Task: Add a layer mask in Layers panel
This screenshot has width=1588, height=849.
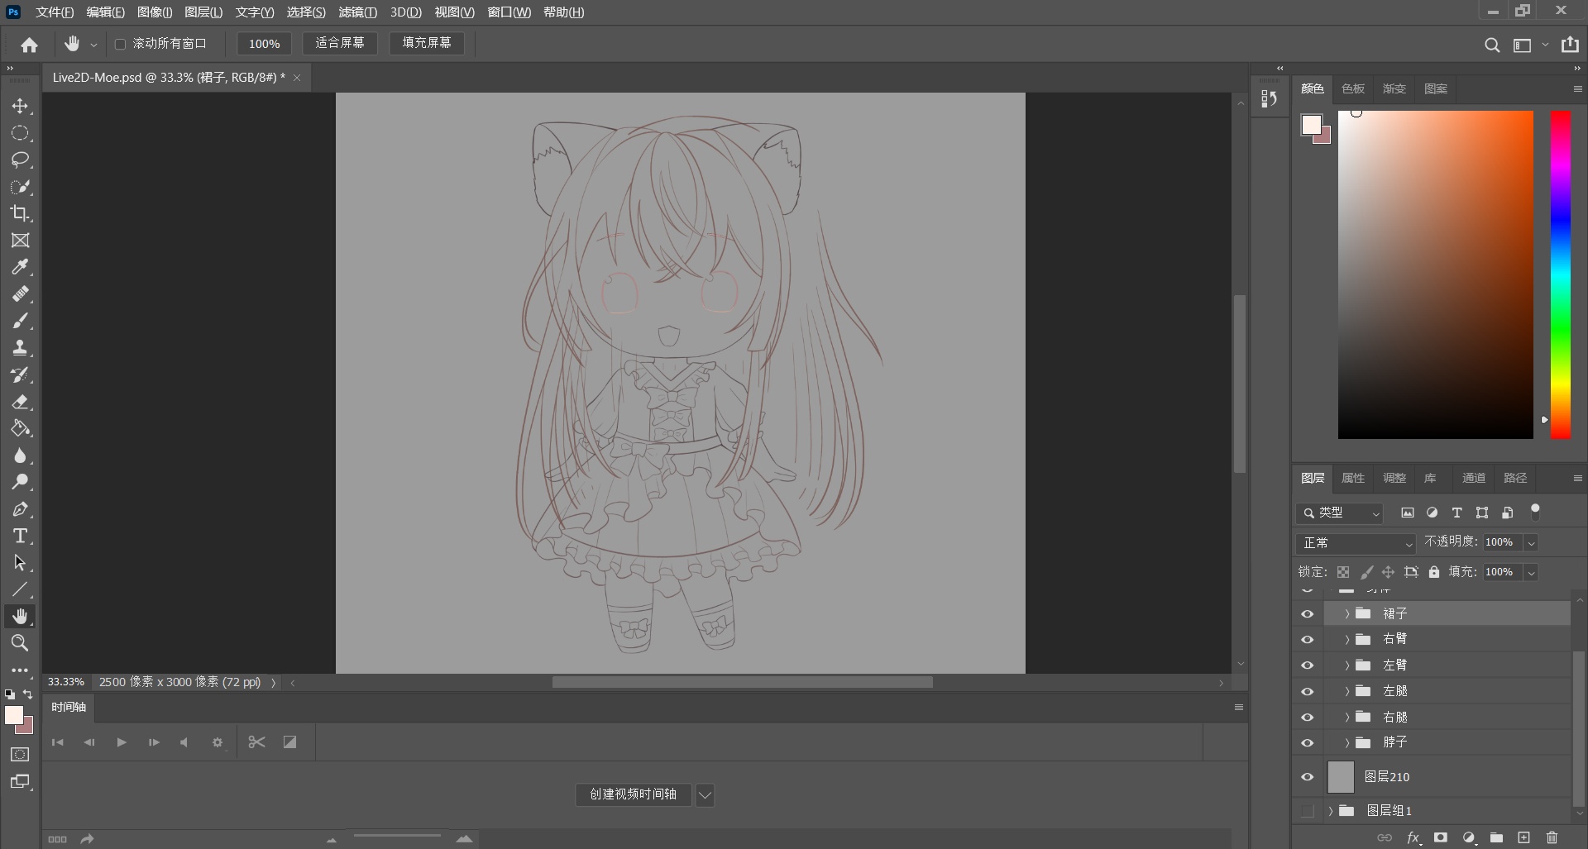Action: click(1441, 837)
